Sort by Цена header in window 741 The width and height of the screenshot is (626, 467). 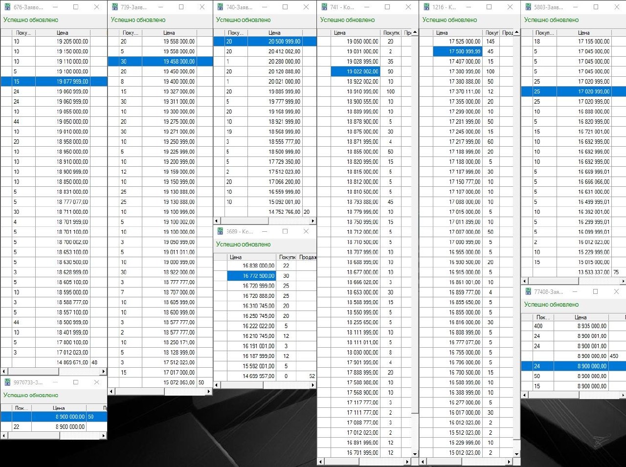click(x=339, y=33)
